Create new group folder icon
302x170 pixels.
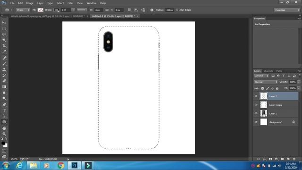282,159
